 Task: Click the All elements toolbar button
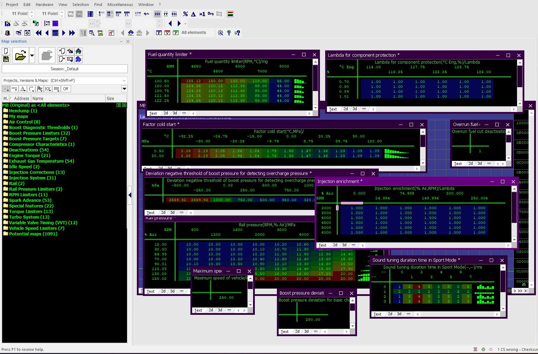click(x=194, y=33)
